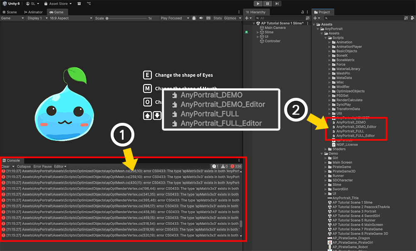Switch to the Scene tab
The height and width of the screenshot is (251, 416).
click(10, 12)
